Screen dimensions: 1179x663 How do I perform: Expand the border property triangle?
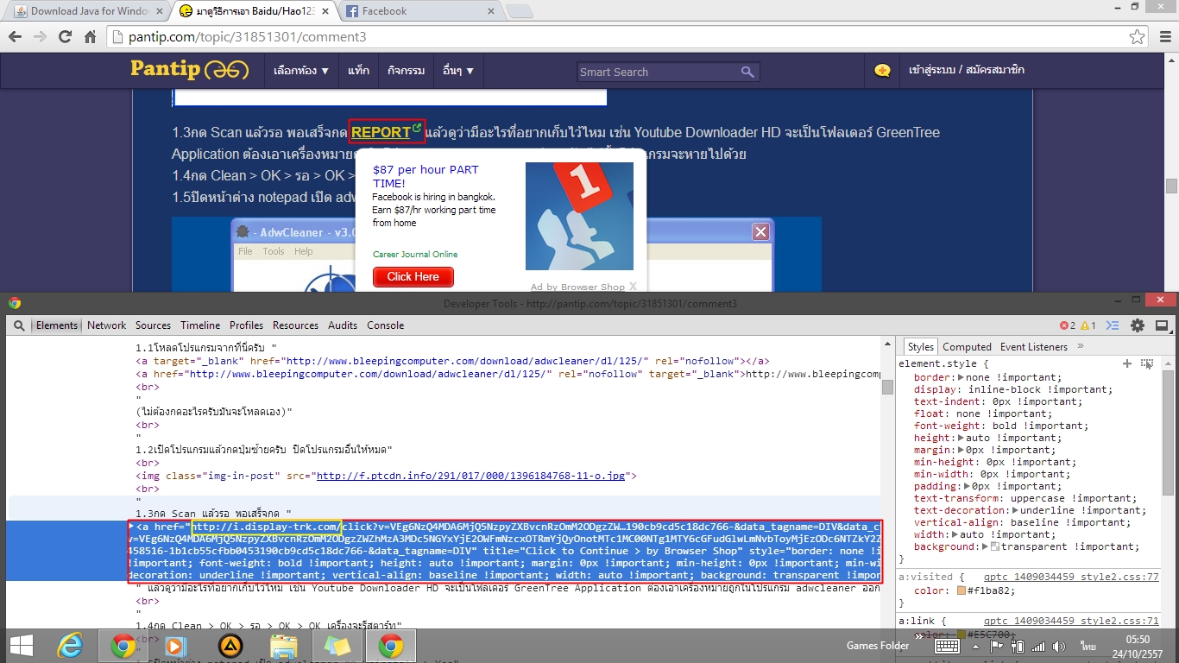coord(961,377)
